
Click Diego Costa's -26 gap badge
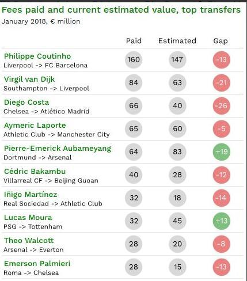pos(222,106)
